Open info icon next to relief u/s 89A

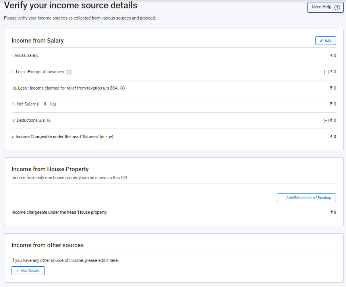pyautogui.click(x=122, y=88)
